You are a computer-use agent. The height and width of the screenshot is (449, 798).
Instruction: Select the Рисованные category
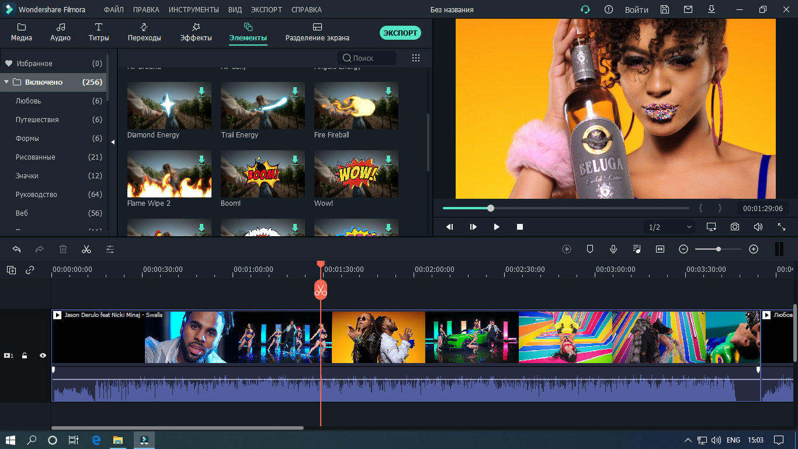[53, 157]
